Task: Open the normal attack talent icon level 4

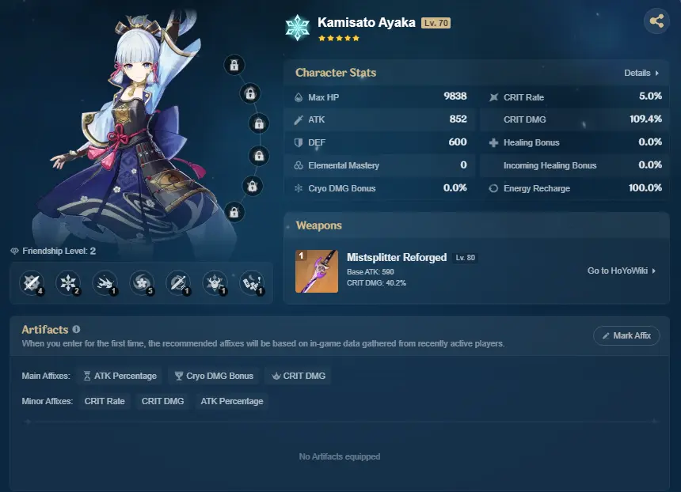Action: click(32, 283)
